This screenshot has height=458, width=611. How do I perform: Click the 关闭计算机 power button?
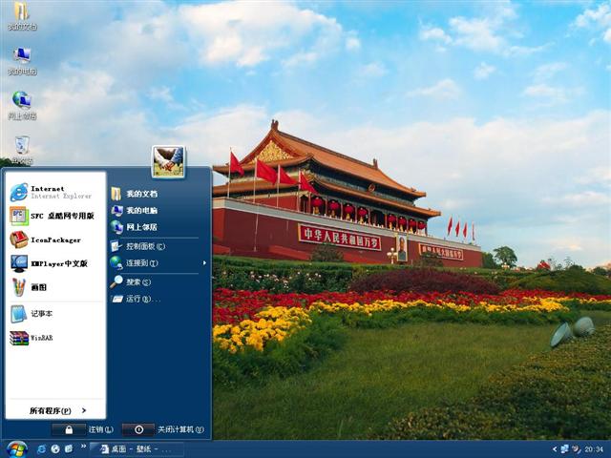click(x=138, y=429)
